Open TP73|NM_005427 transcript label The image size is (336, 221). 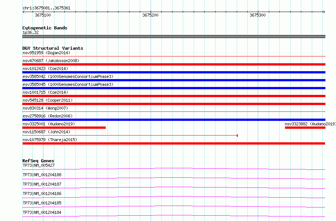pos(39,165)
